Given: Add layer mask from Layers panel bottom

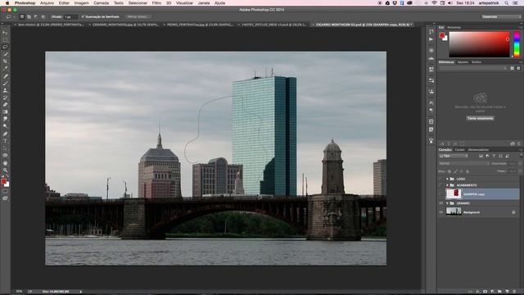Looking at the screenshot, I should coord(485,292).
